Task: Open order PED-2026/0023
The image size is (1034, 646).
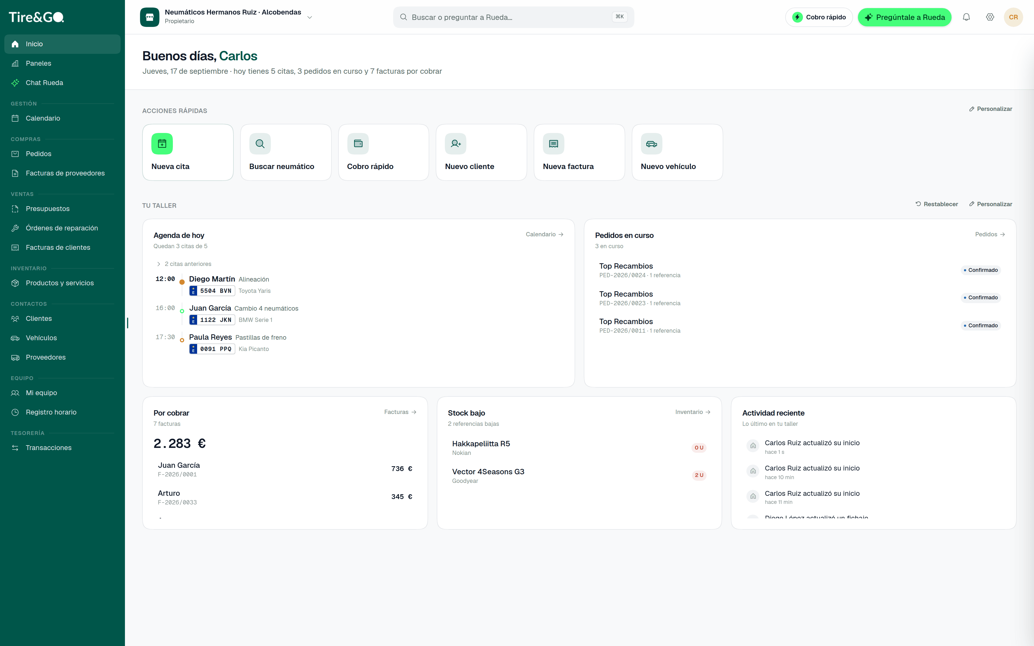Action: tap(800, 298)
